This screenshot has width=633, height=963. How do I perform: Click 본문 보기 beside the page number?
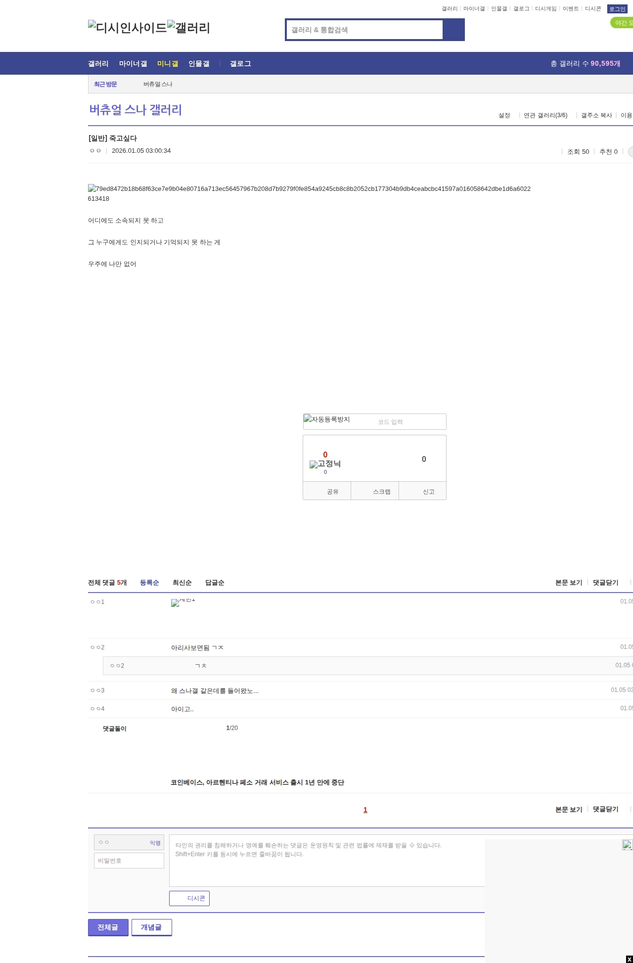(x=569, y=809)
